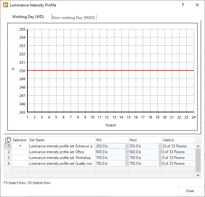Click the copy icon in table header
The image size is (205, 197).
coord(8,140)
